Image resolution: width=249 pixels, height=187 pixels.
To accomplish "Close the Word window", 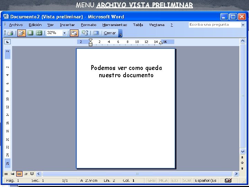I will [242, 17].
